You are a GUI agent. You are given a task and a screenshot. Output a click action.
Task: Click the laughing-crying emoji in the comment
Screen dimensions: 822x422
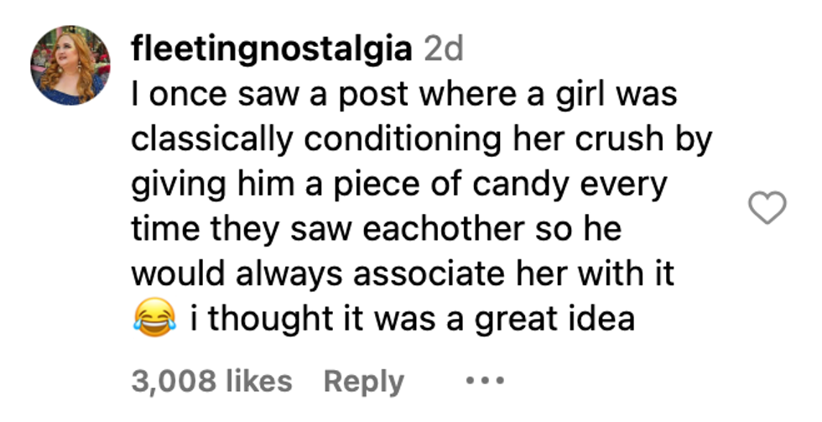click(154, 320)
